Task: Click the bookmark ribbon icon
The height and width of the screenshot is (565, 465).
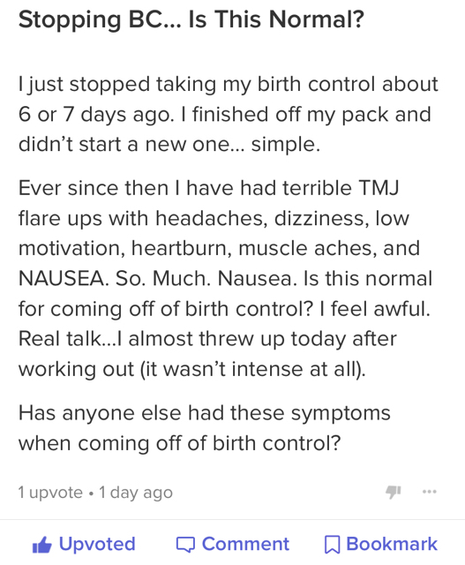Action: click(332, 545)
